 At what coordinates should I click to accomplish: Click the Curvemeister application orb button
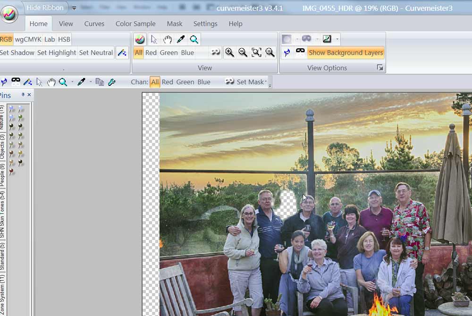(x=9, y=14)
